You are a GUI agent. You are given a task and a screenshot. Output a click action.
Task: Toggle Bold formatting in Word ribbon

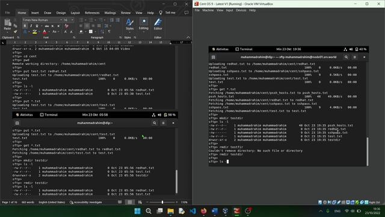pyautogui.click(x=25, y=26)
